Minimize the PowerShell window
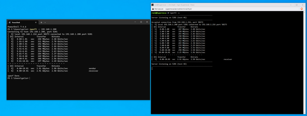The height and width of the screenshot is (116, 307). (135, 22)
